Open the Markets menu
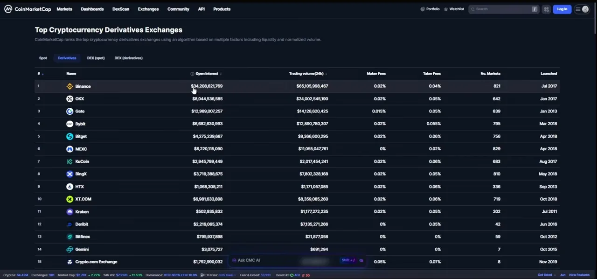Image resolution: width=597 pixels, height=279 pixels. tap(64, 9)
